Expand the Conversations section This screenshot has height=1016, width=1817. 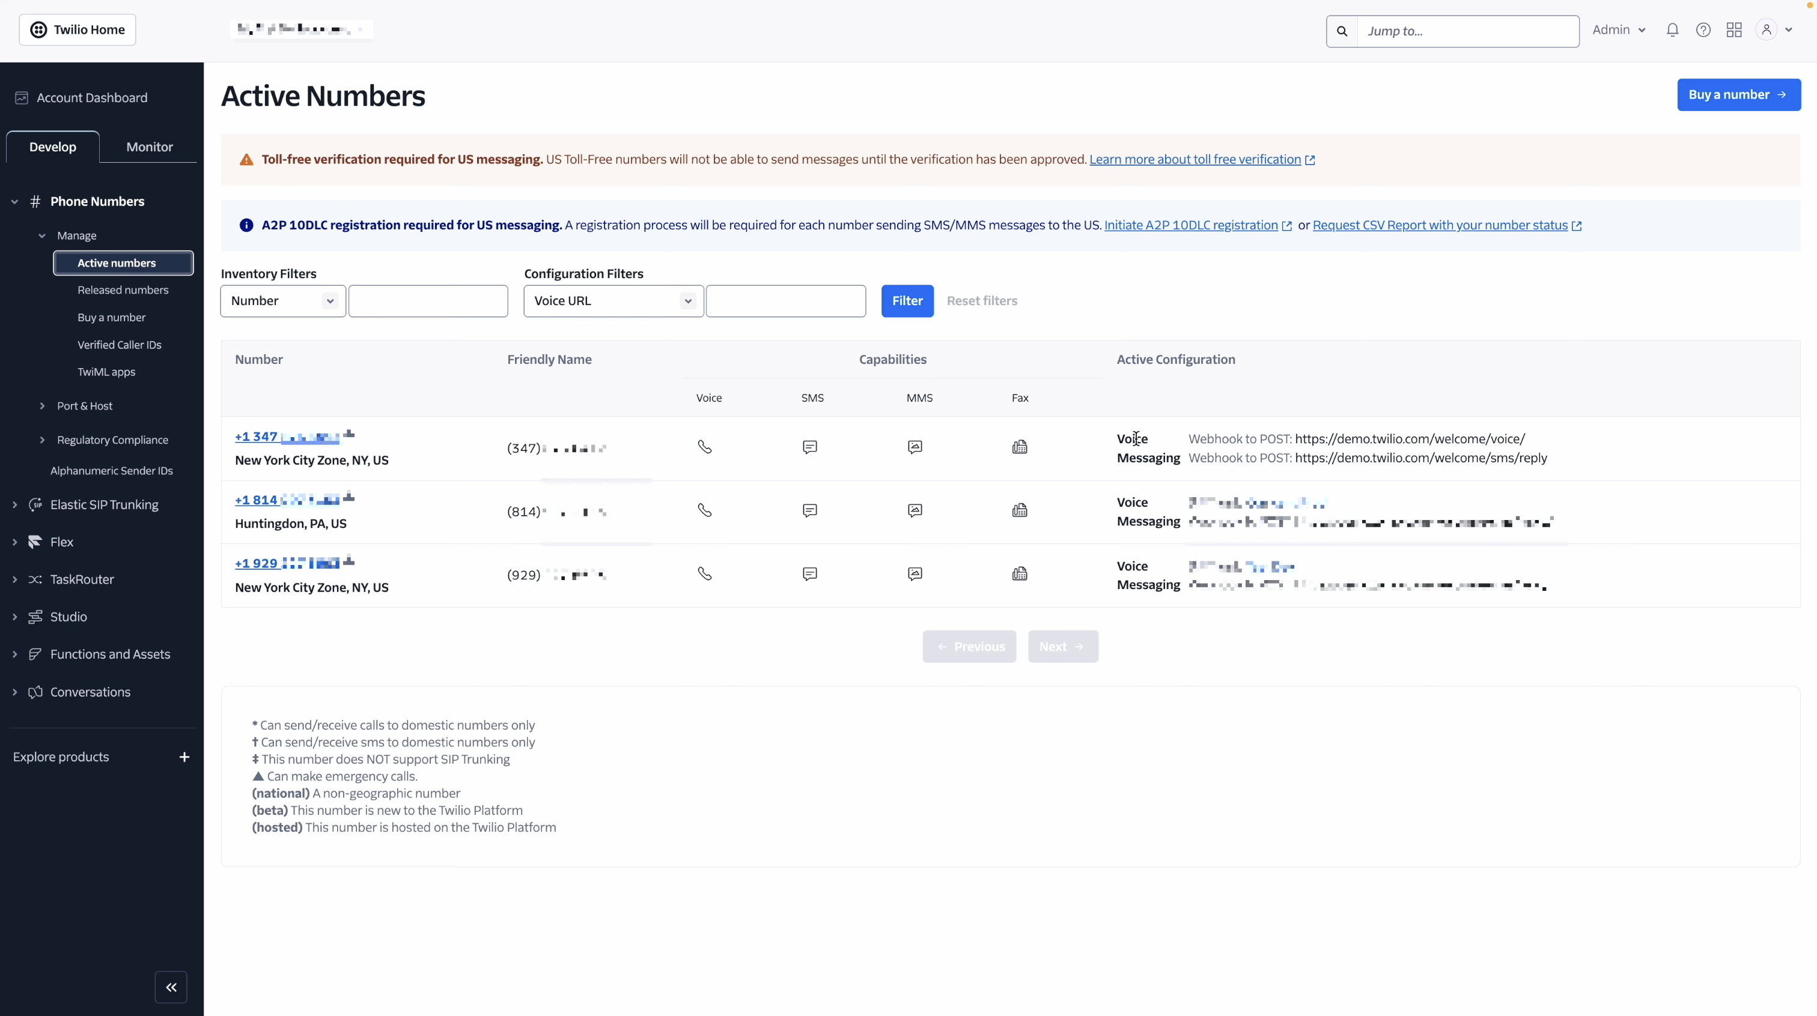(x=15, y=692)
